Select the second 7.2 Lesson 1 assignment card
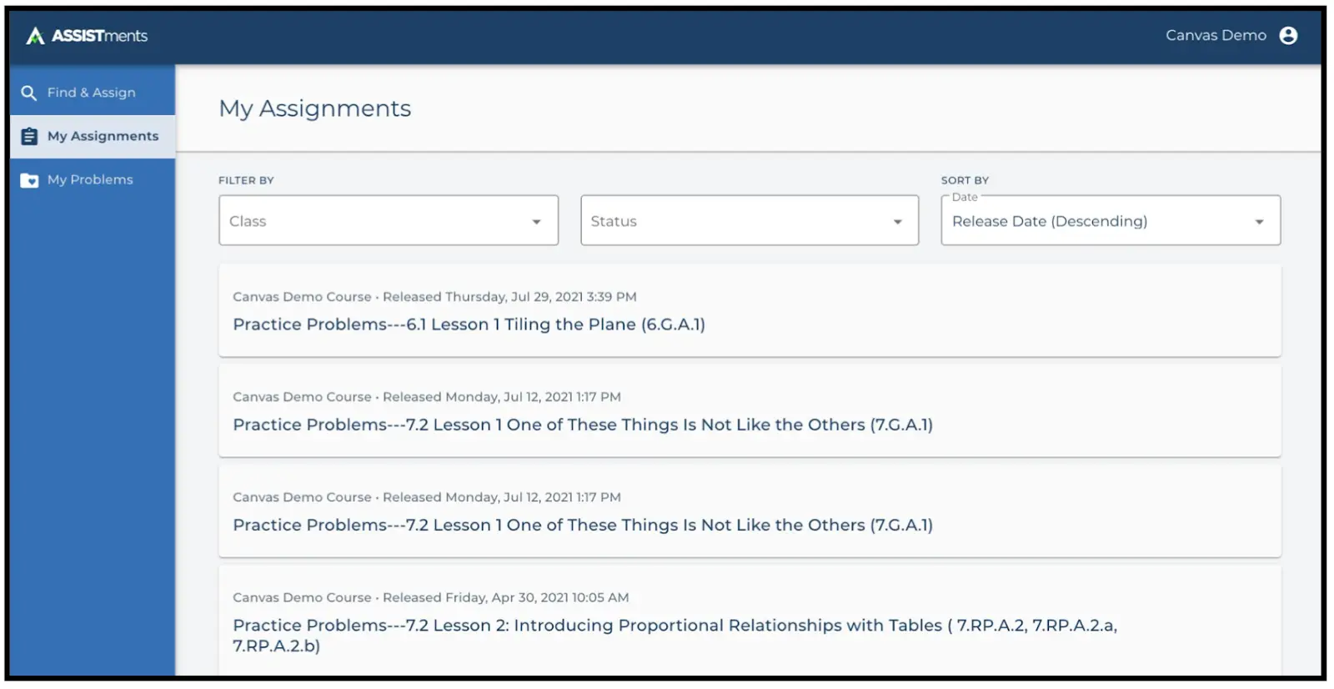The height and width of the screenshot is (689, 1334). [583, 525]
